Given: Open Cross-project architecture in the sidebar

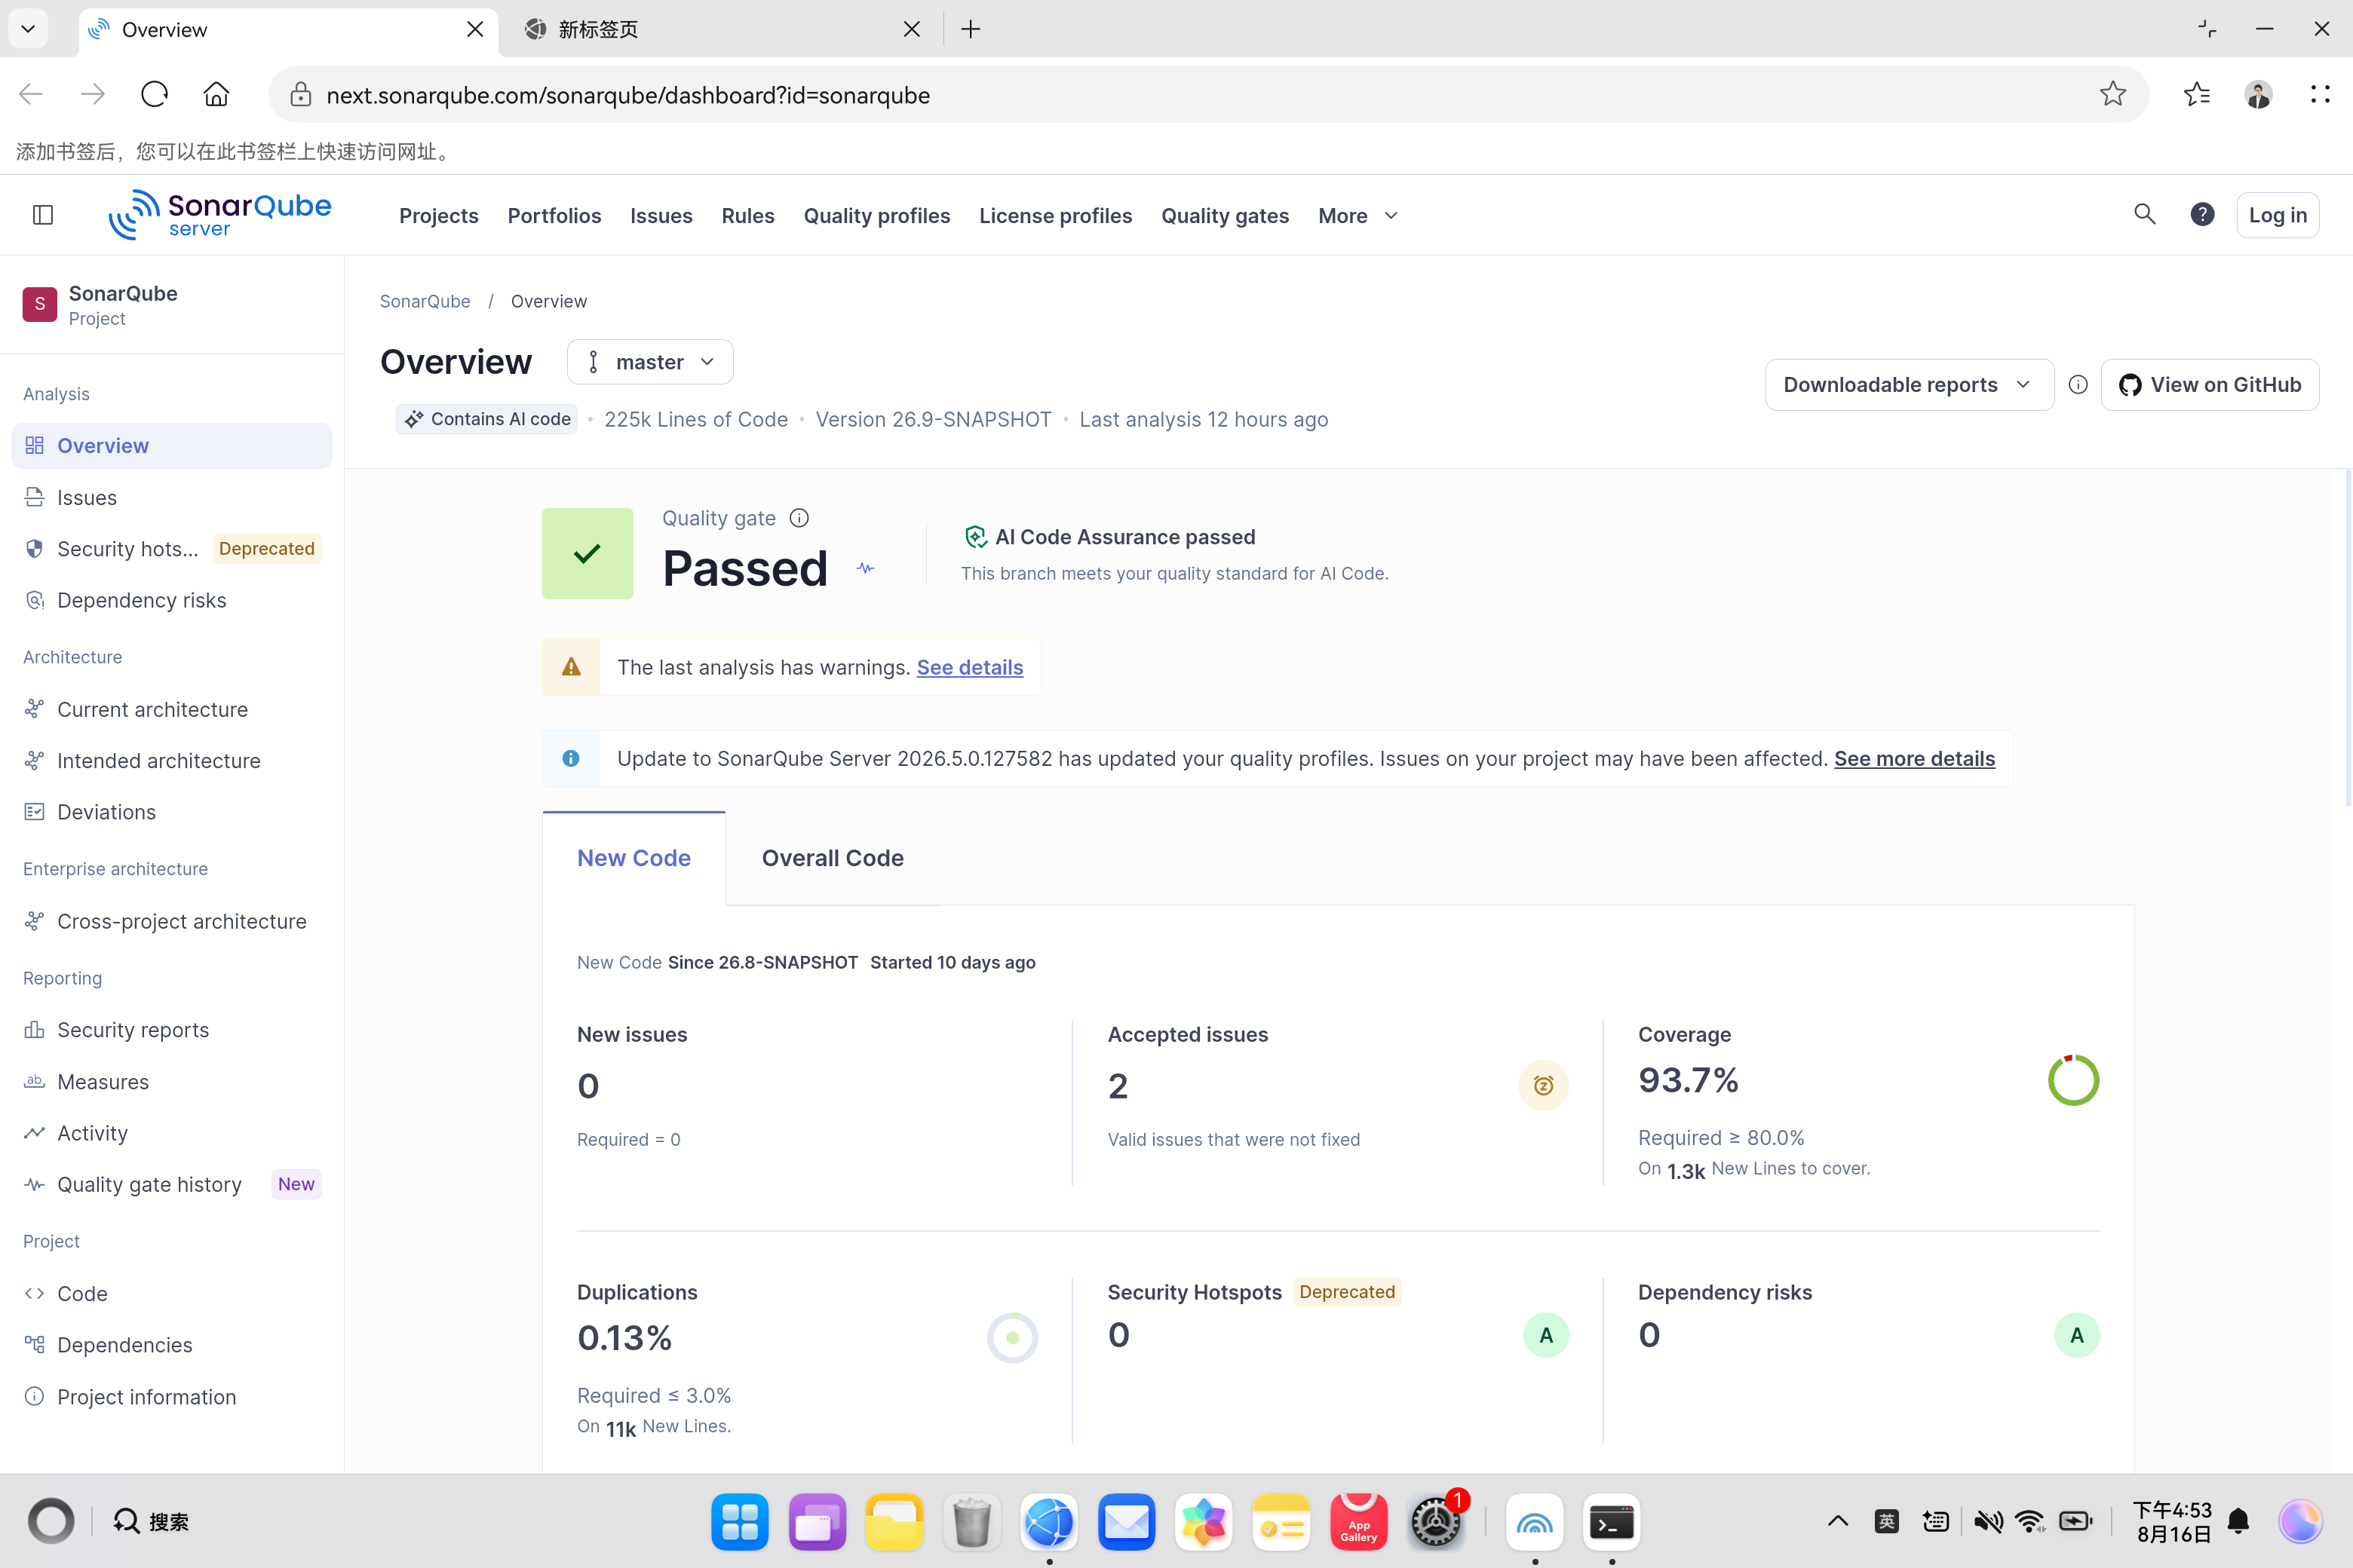Looking at the screenshot, I should [x=171, y=921].
